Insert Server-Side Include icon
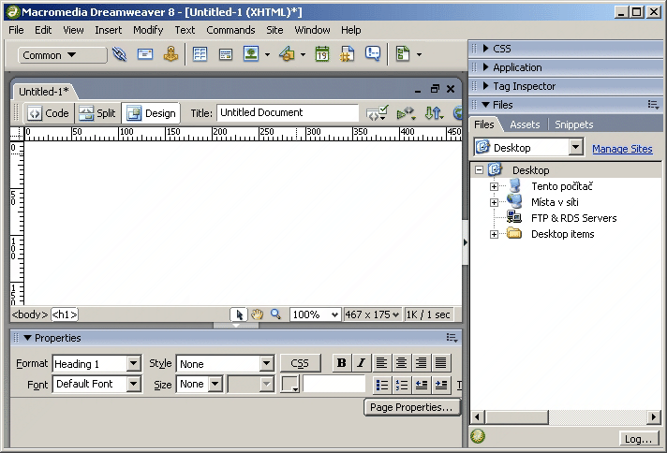The width and height of the screenshot is (667, 453). pyautogui.click(x=348, y=54)
